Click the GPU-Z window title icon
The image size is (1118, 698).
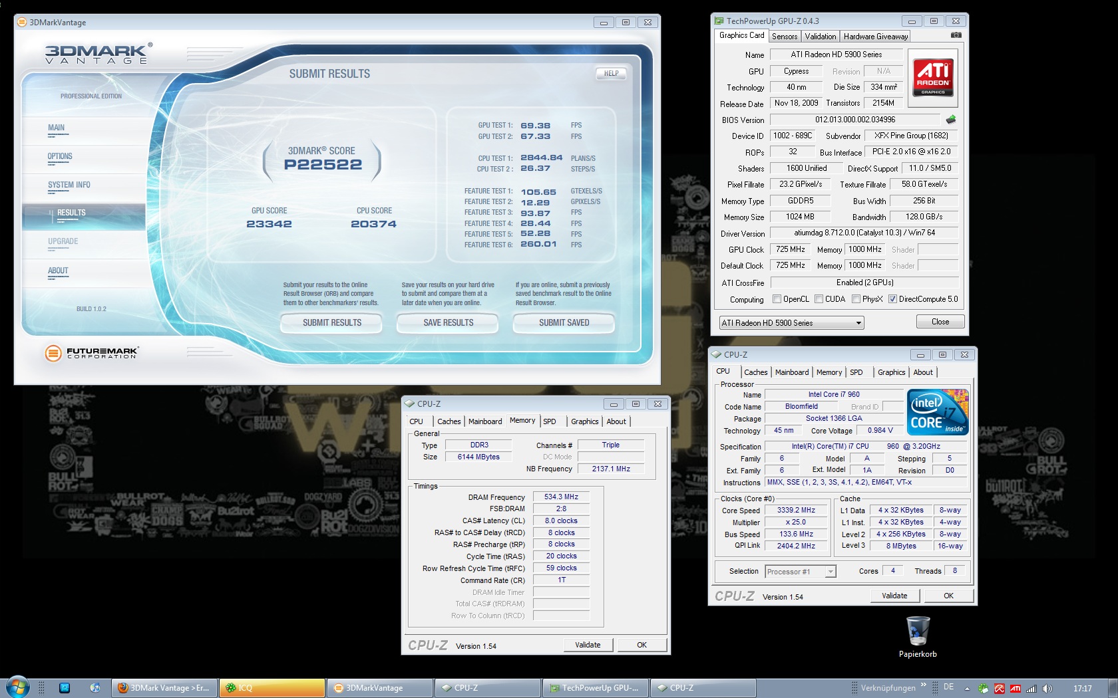tap(719, 21)
